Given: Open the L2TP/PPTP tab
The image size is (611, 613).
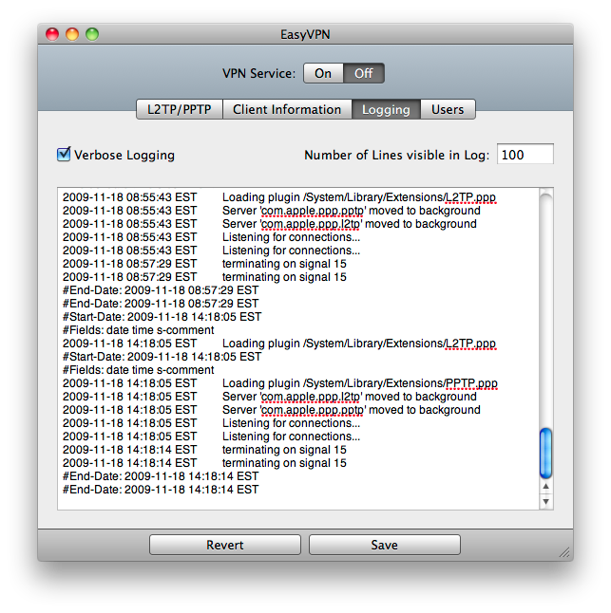Looking at the screenshot, I should (x=180, y=109).
